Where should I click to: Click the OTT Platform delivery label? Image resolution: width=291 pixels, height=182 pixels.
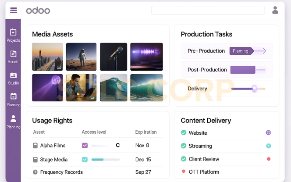tap(204, 172)
